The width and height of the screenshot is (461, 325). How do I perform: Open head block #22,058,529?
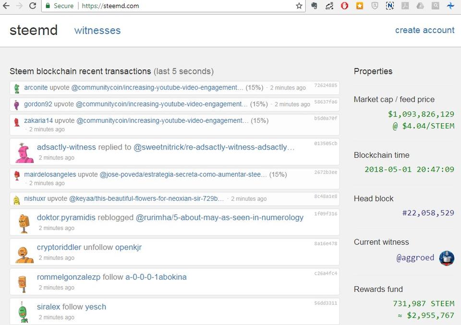pos(428,213)
